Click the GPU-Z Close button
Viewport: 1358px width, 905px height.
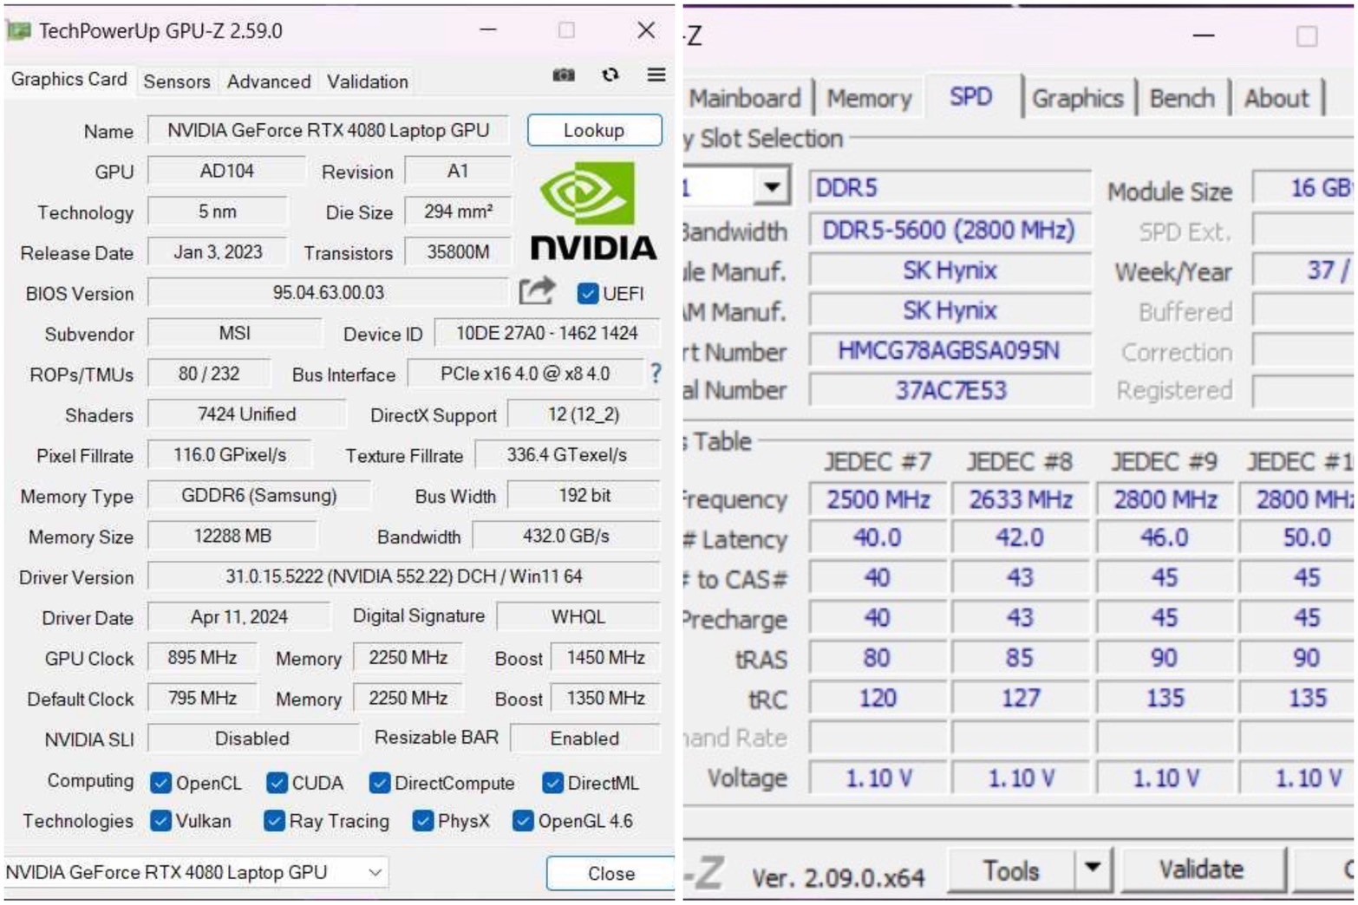pyautogui.click(x=610, y=873)
